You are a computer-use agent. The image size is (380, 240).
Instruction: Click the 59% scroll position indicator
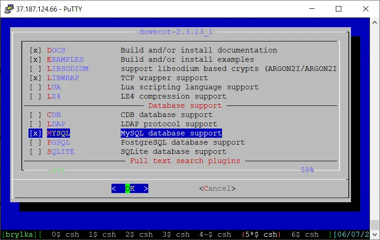point(307,170)
